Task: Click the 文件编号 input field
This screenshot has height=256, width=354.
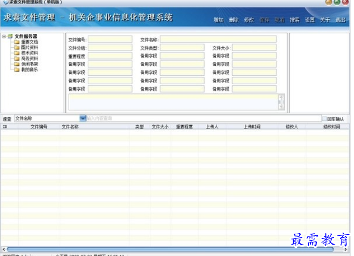Action: [x=110, y=39]
